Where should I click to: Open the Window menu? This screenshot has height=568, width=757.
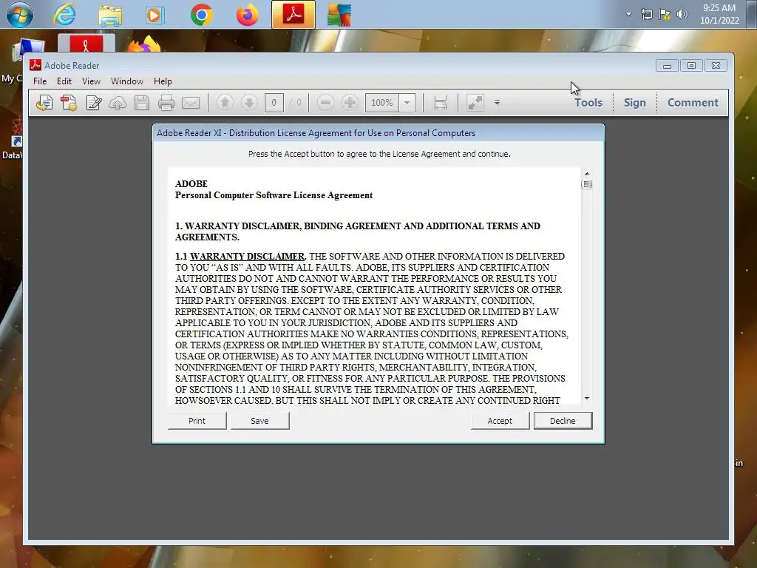127,81
